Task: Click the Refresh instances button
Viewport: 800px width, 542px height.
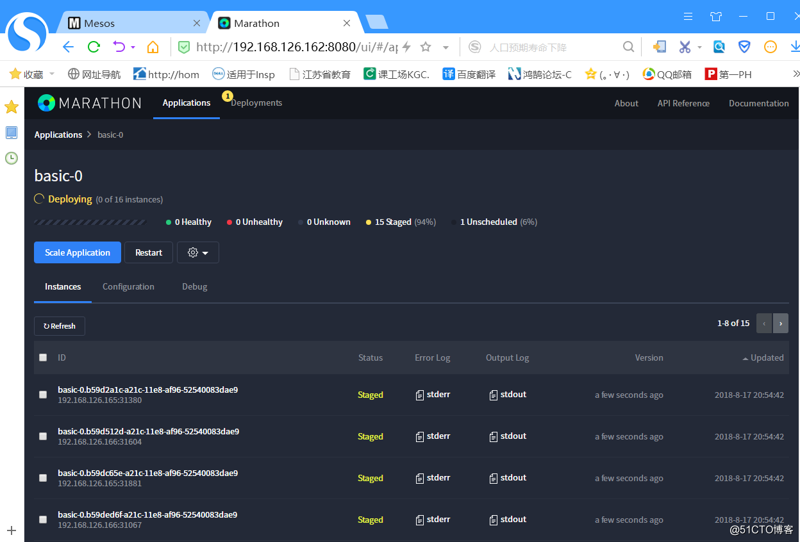Action: (x=60, y=326)
